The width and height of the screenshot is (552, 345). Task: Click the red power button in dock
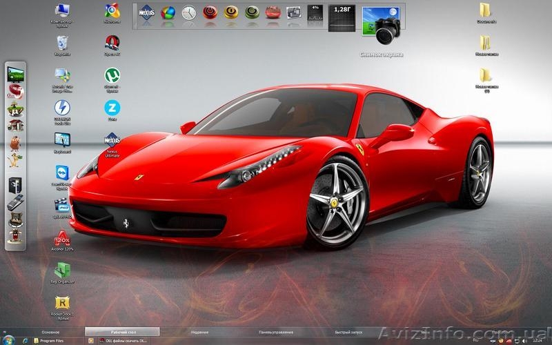(210, 12)
